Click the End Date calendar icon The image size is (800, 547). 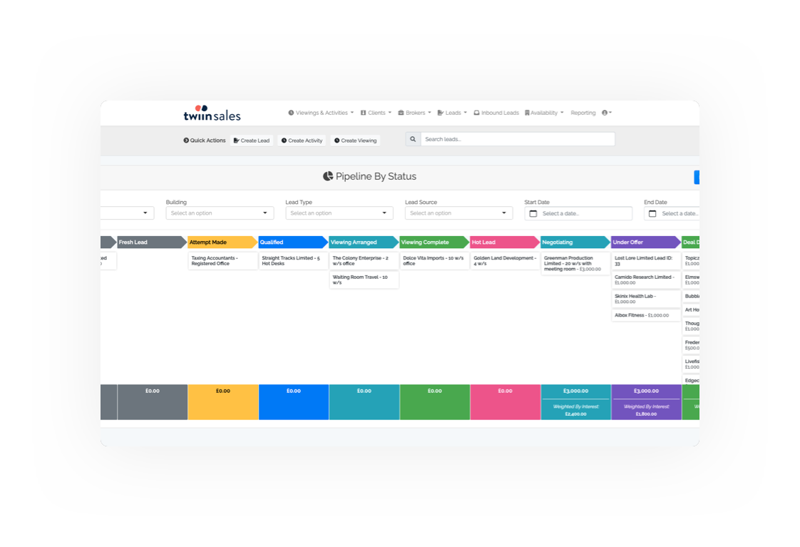click(652, 213)
